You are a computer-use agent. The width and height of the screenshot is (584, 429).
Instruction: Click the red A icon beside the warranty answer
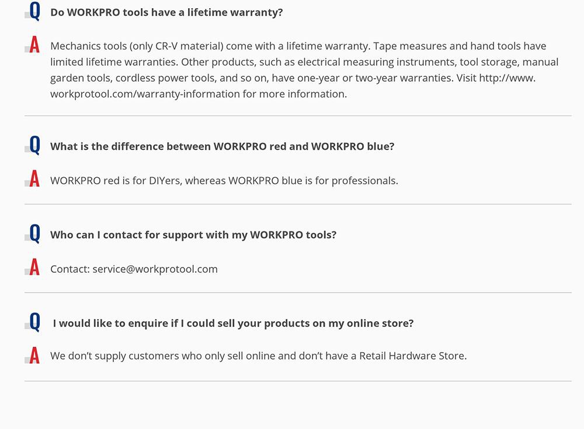point(34,45)
